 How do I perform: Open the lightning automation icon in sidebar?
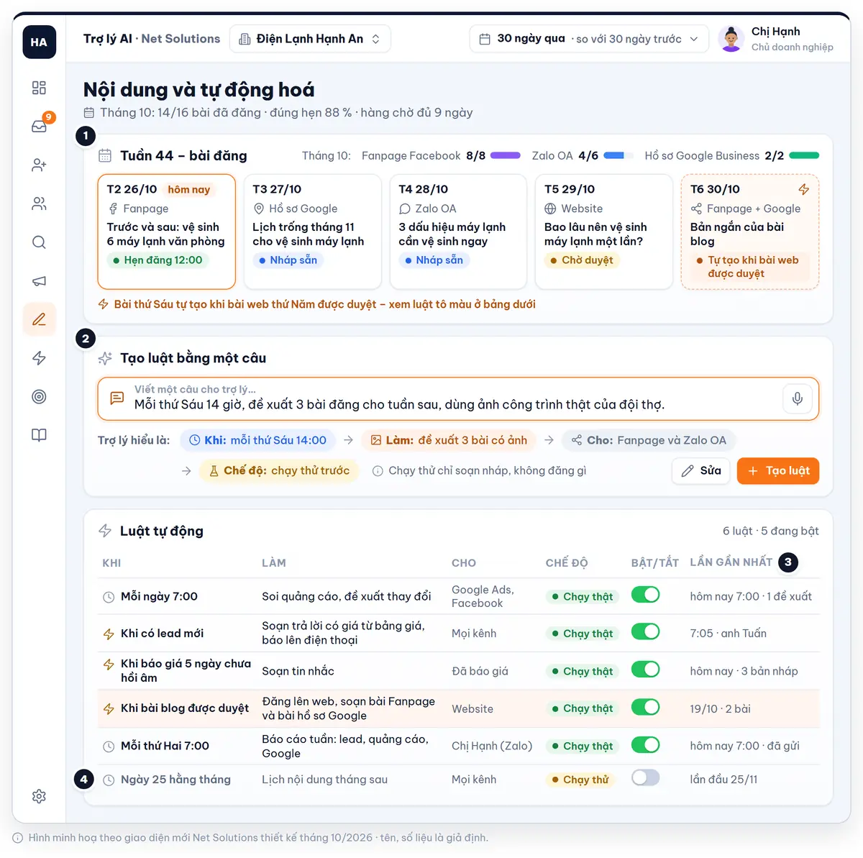[39, 358]
